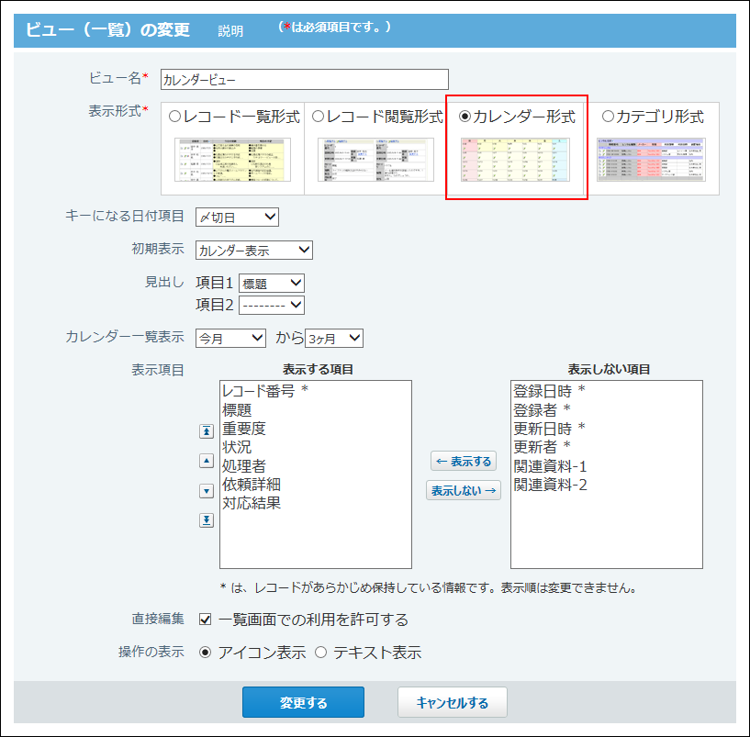Open the キーになる日付項目 dropdown

[237, 217]
